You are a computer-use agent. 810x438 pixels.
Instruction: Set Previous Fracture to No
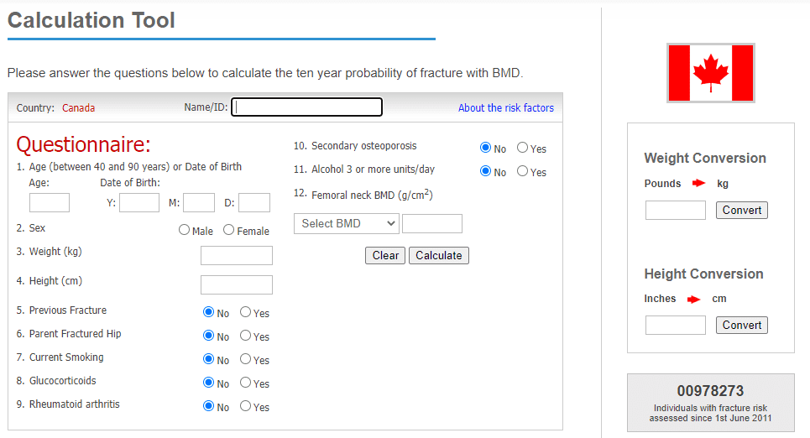tap(209, 312)
